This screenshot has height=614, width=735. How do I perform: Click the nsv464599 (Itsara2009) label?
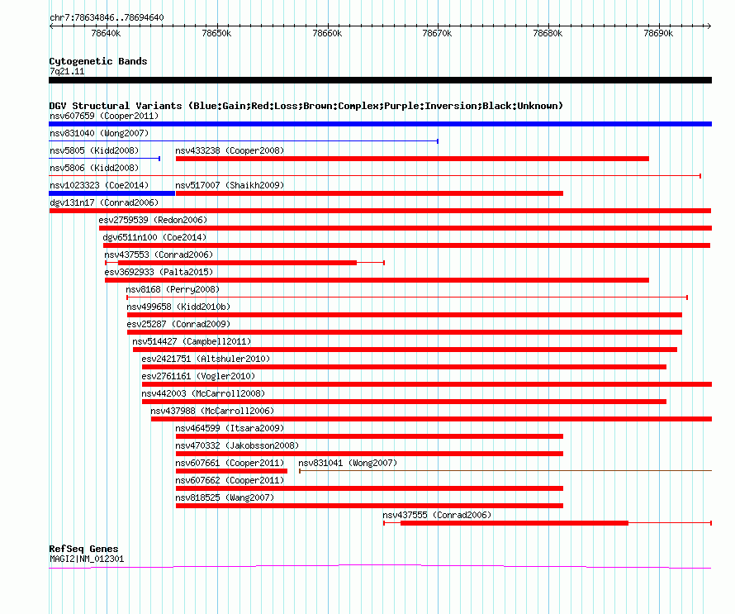[x=230, y=428]
